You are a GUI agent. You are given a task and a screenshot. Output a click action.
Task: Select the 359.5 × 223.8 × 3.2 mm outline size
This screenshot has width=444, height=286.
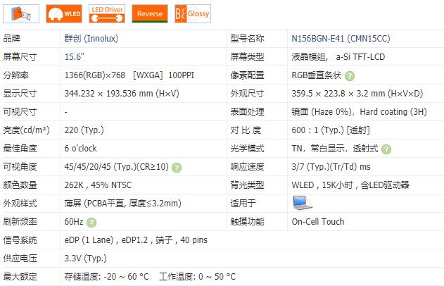click(x=357, y=93)
